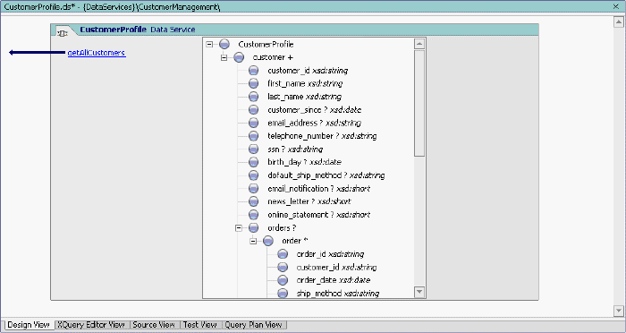Collapse the CustomerProfile root node

(209, 45)
